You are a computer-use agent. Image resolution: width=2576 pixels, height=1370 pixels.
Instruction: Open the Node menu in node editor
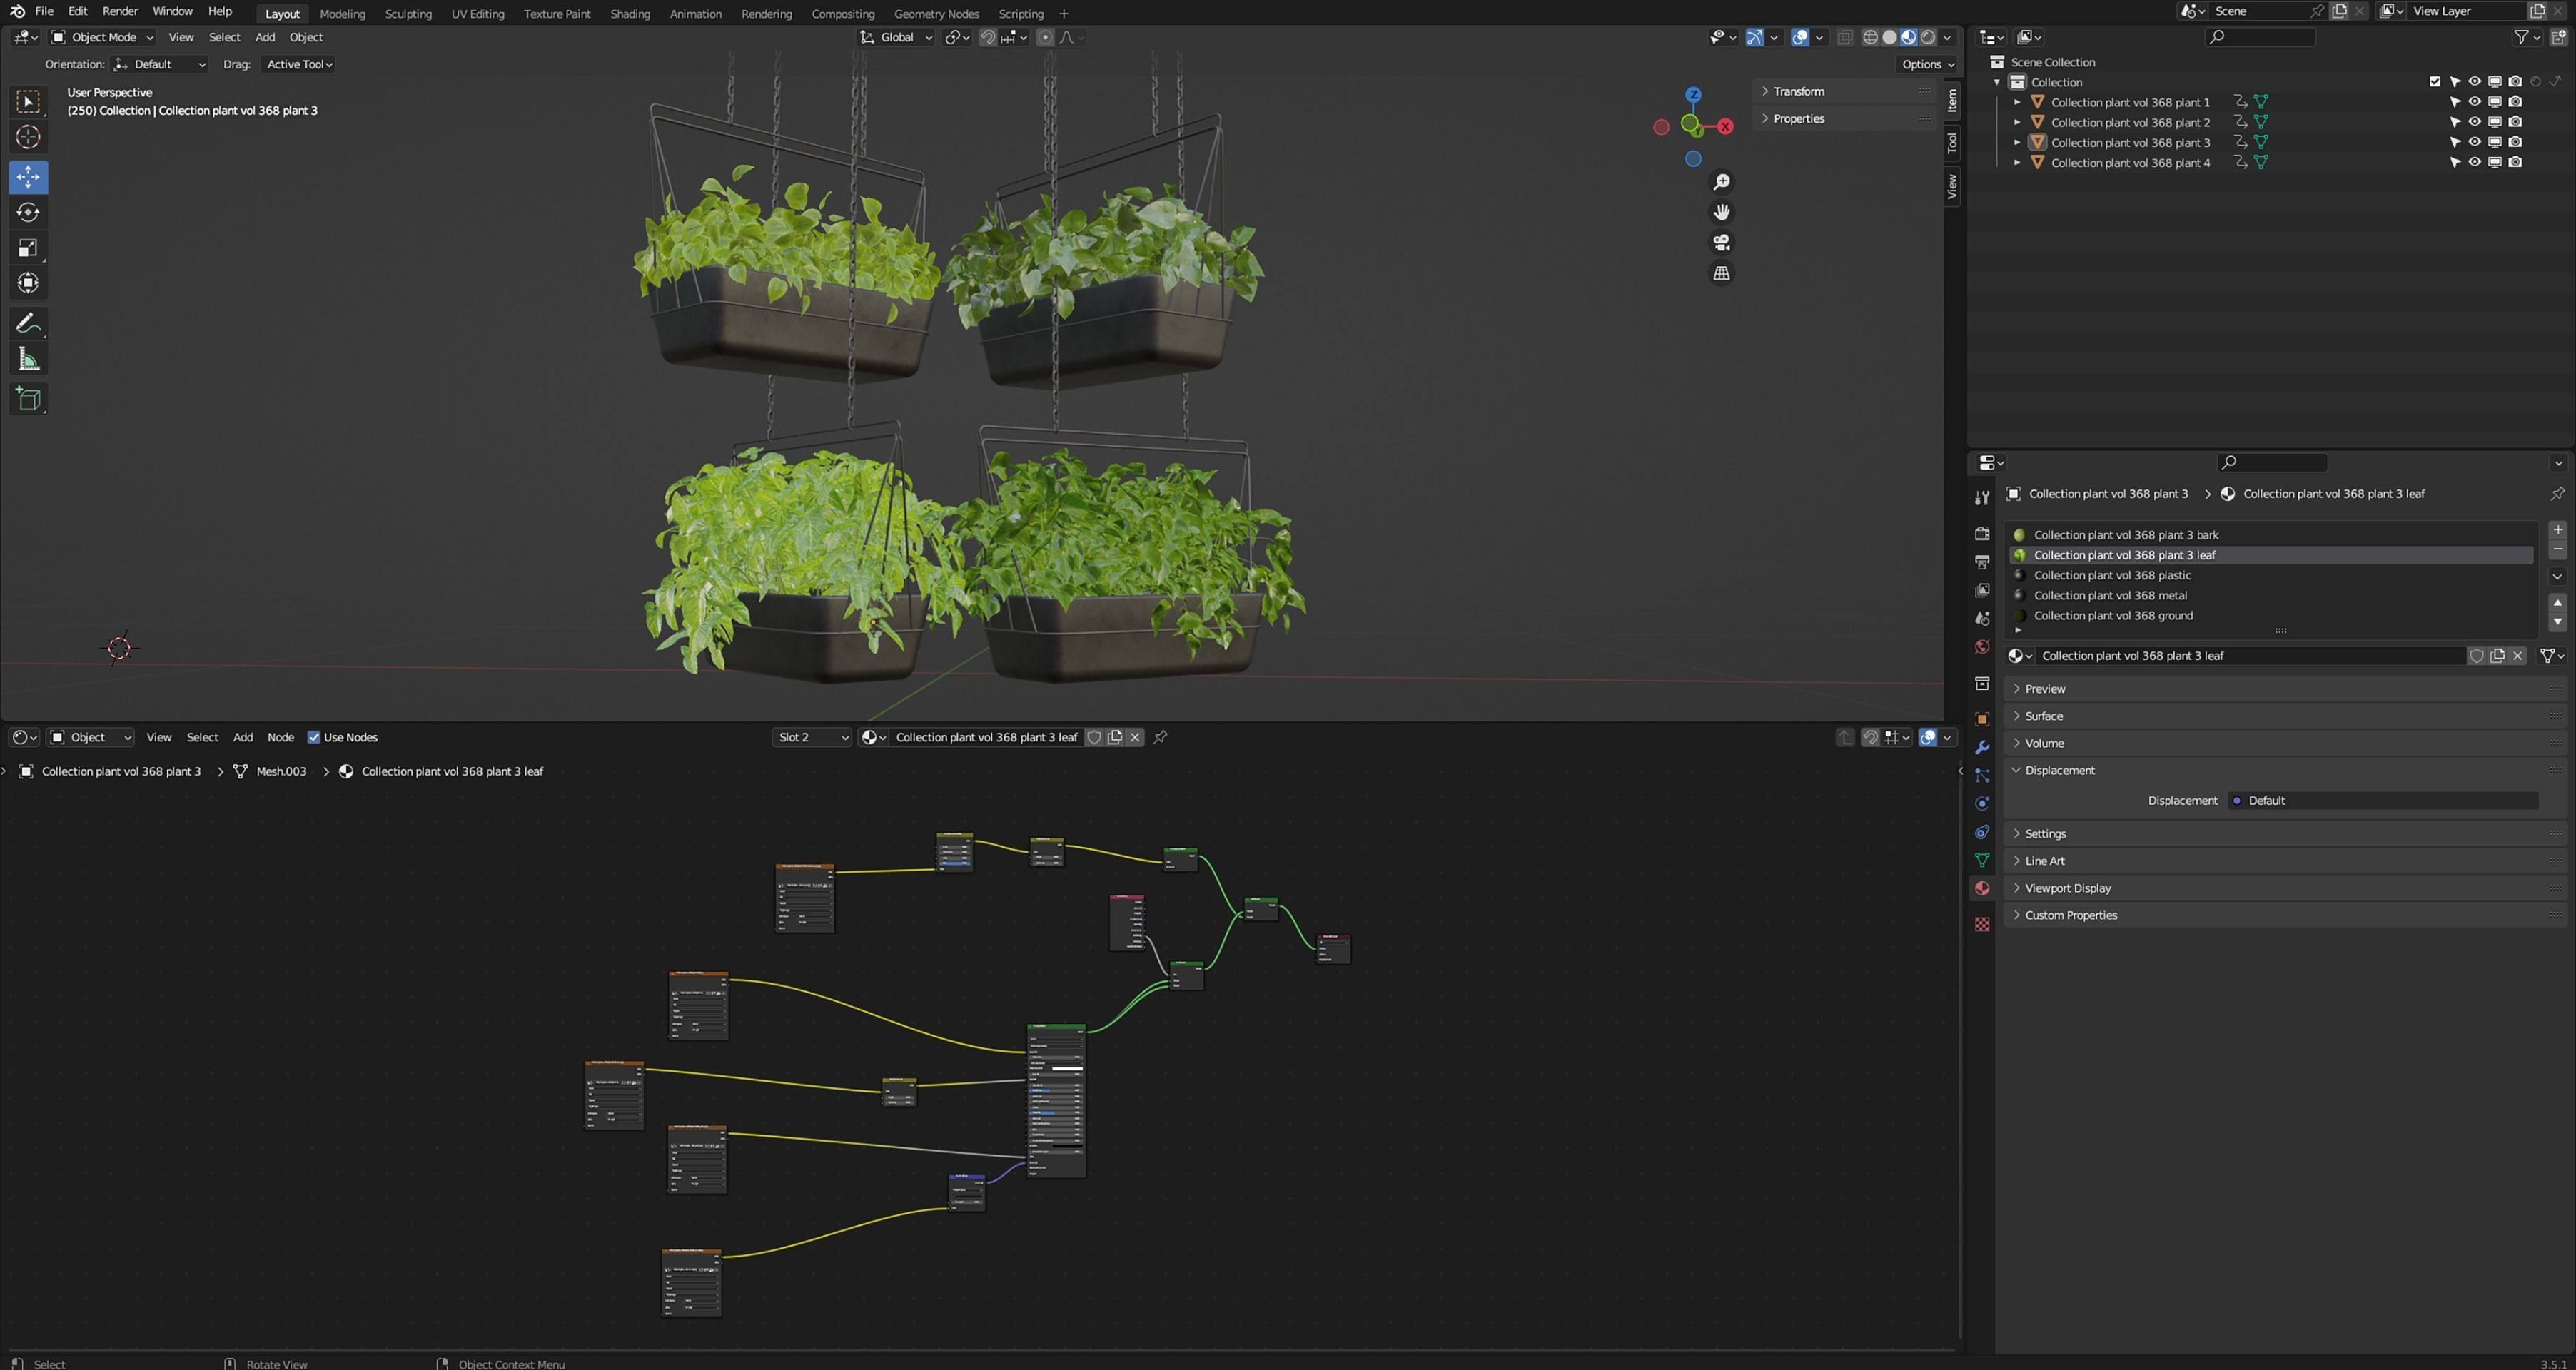[280, 737]
